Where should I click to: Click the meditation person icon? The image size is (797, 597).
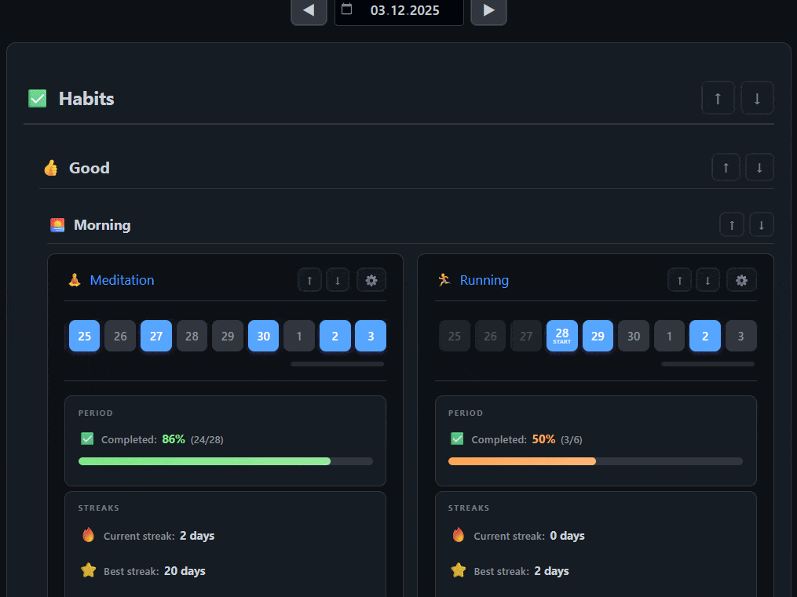tap(75, 280)
